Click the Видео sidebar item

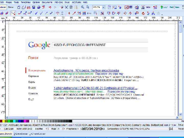coord(32,88)
